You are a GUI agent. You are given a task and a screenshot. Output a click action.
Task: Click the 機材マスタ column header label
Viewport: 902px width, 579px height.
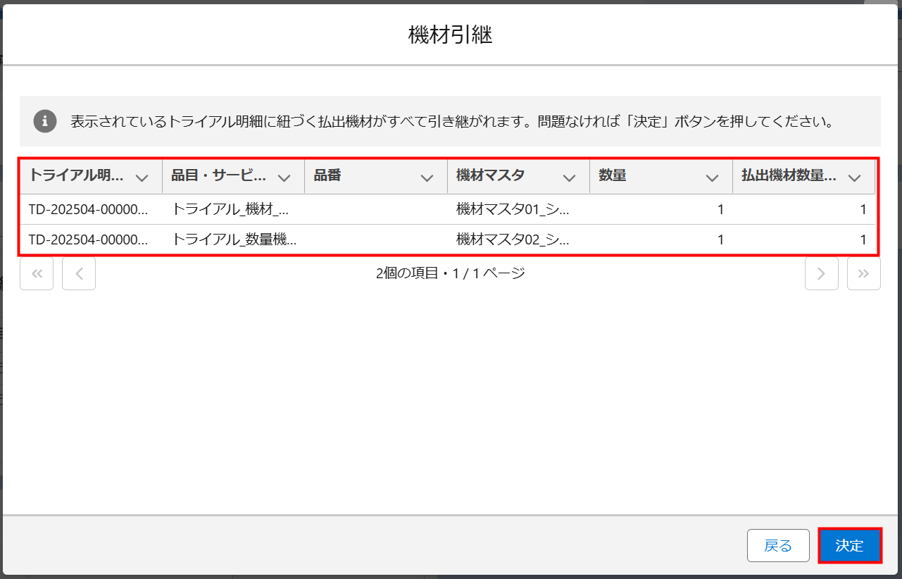point(490,176)
